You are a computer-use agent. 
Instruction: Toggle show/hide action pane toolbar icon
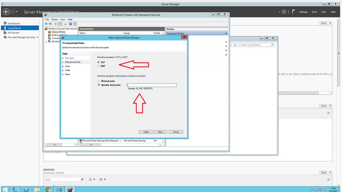pos(75,24)
